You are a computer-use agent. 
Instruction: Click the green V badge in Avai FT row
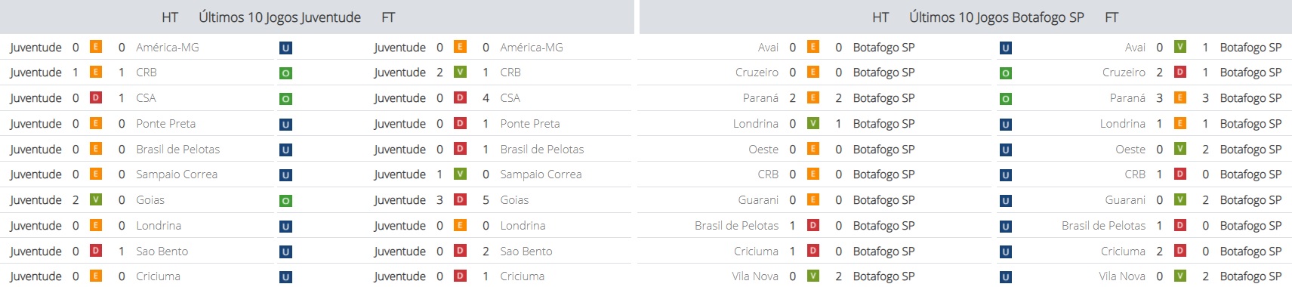click(1180, 47)
